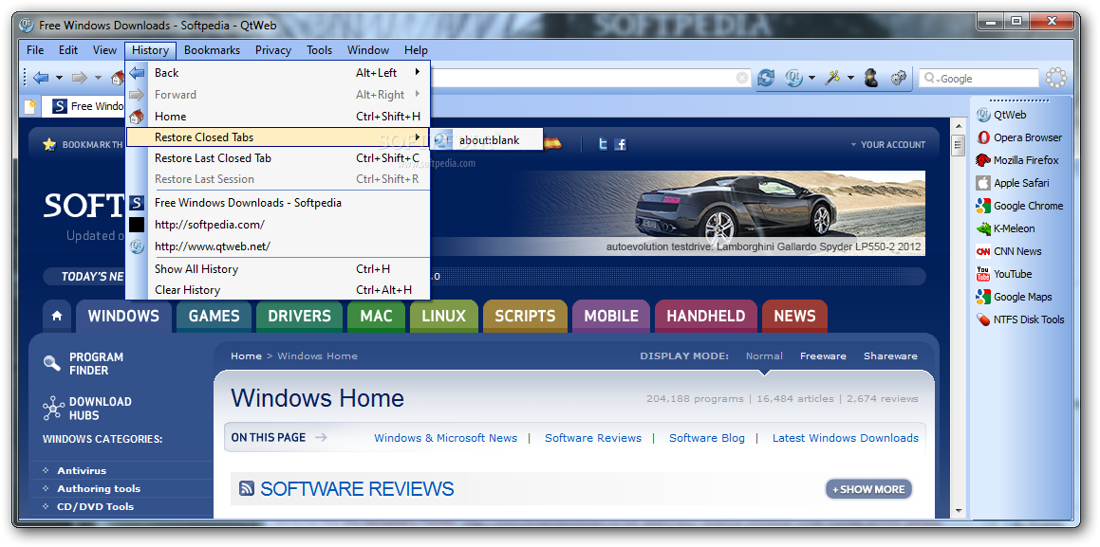This screenshot has height=547, width=1100.
Task: Switch to the DRIVERS category tab
Action: (x=299, y=317)
